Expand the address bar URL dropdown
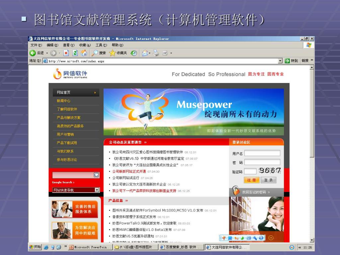The image size is (340, 255). (x=280, y=61)
